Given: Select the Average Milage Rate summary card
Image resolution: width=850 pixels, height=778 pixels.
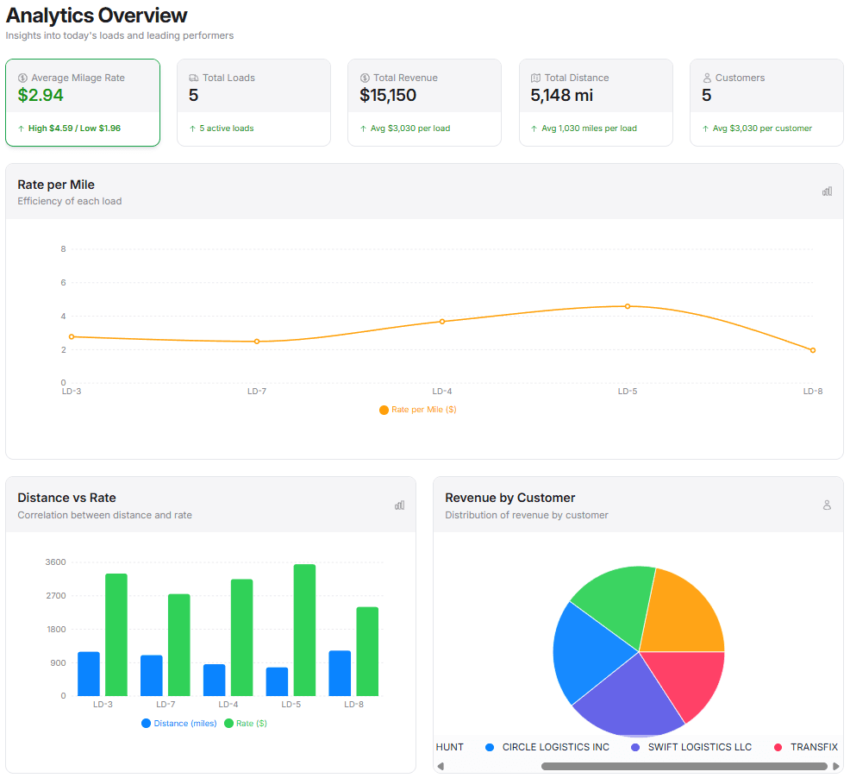Looking at the screenshot, I should click(83, 103).
